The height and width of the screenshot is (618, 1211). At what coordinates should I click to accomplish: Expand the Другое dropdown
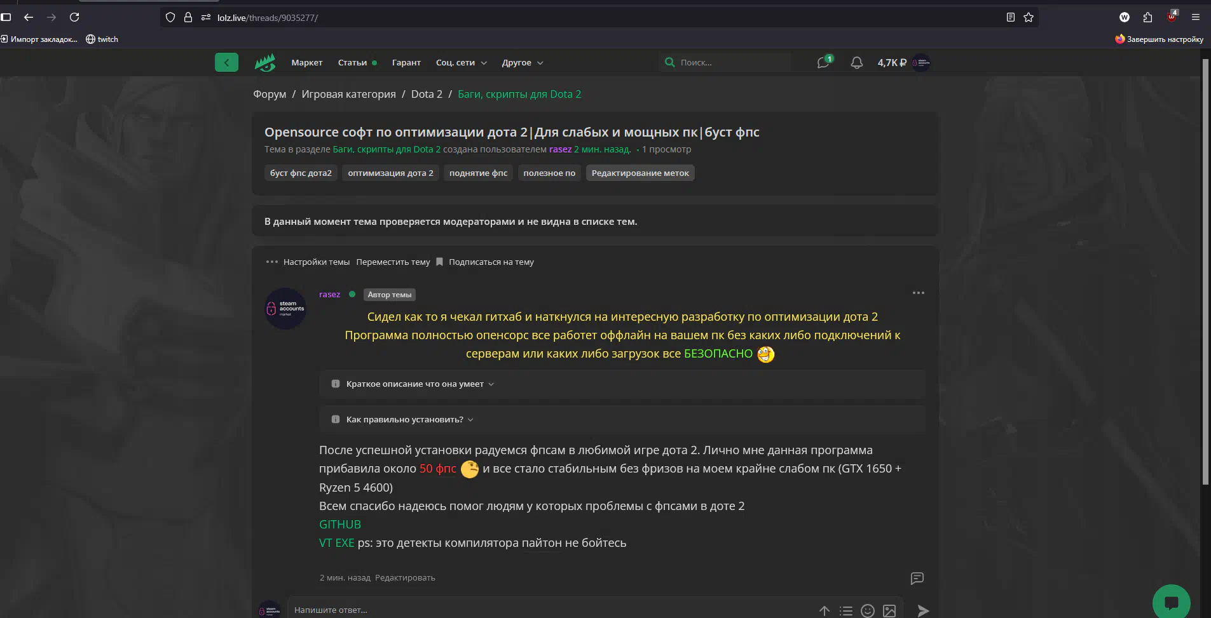point(523,62)
